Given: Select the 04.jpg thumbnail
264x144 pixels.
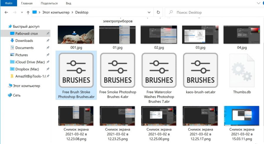Looking at the screenshot, I should point(242,35).
